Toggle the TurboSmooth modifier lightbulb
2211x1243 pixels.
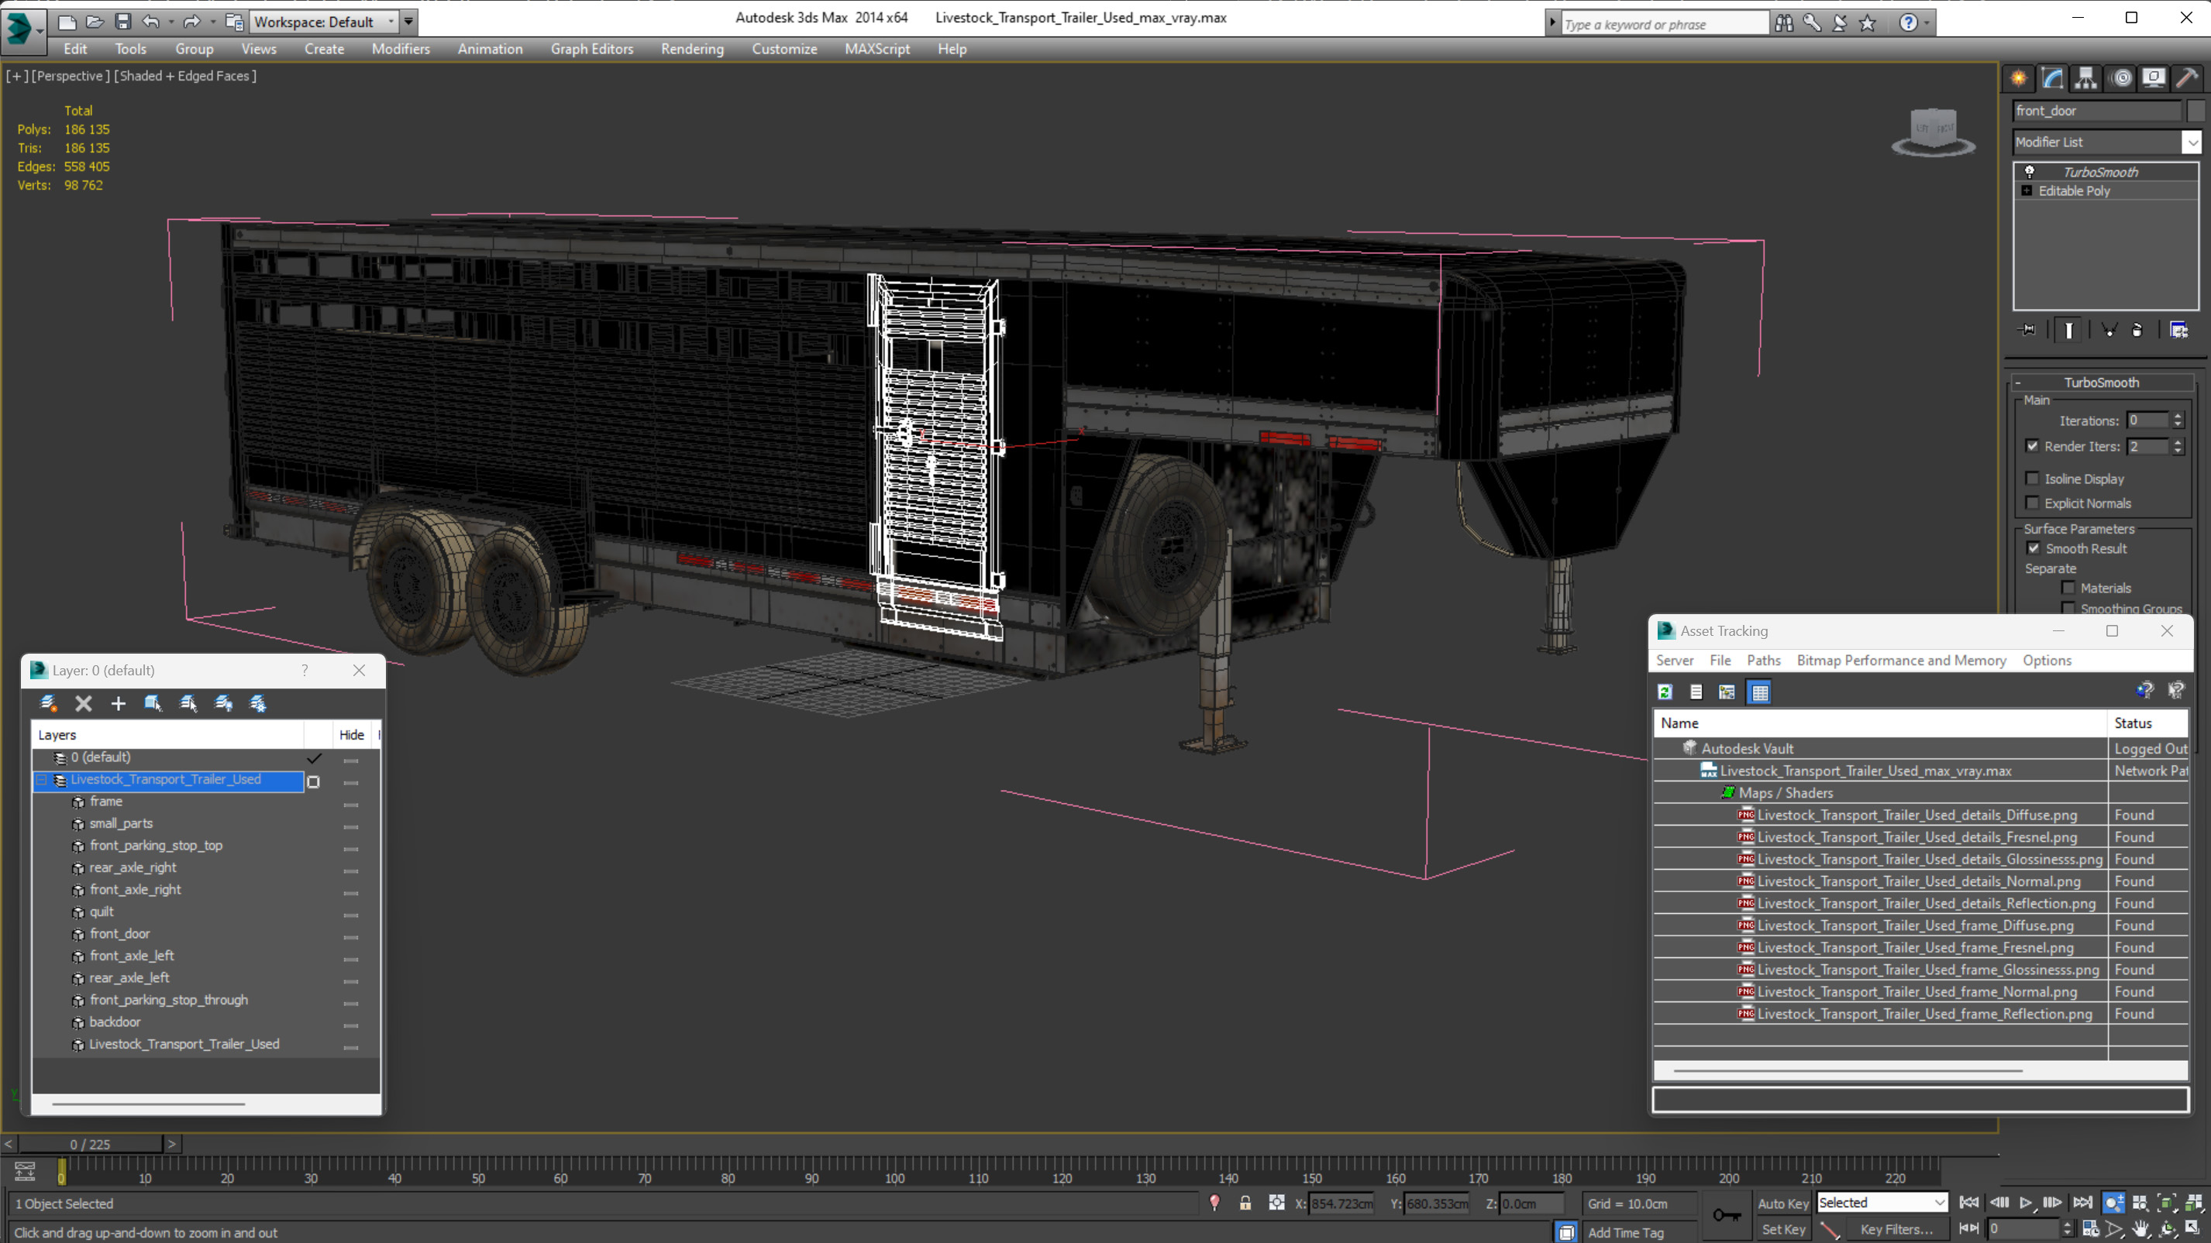(2030, 172)
